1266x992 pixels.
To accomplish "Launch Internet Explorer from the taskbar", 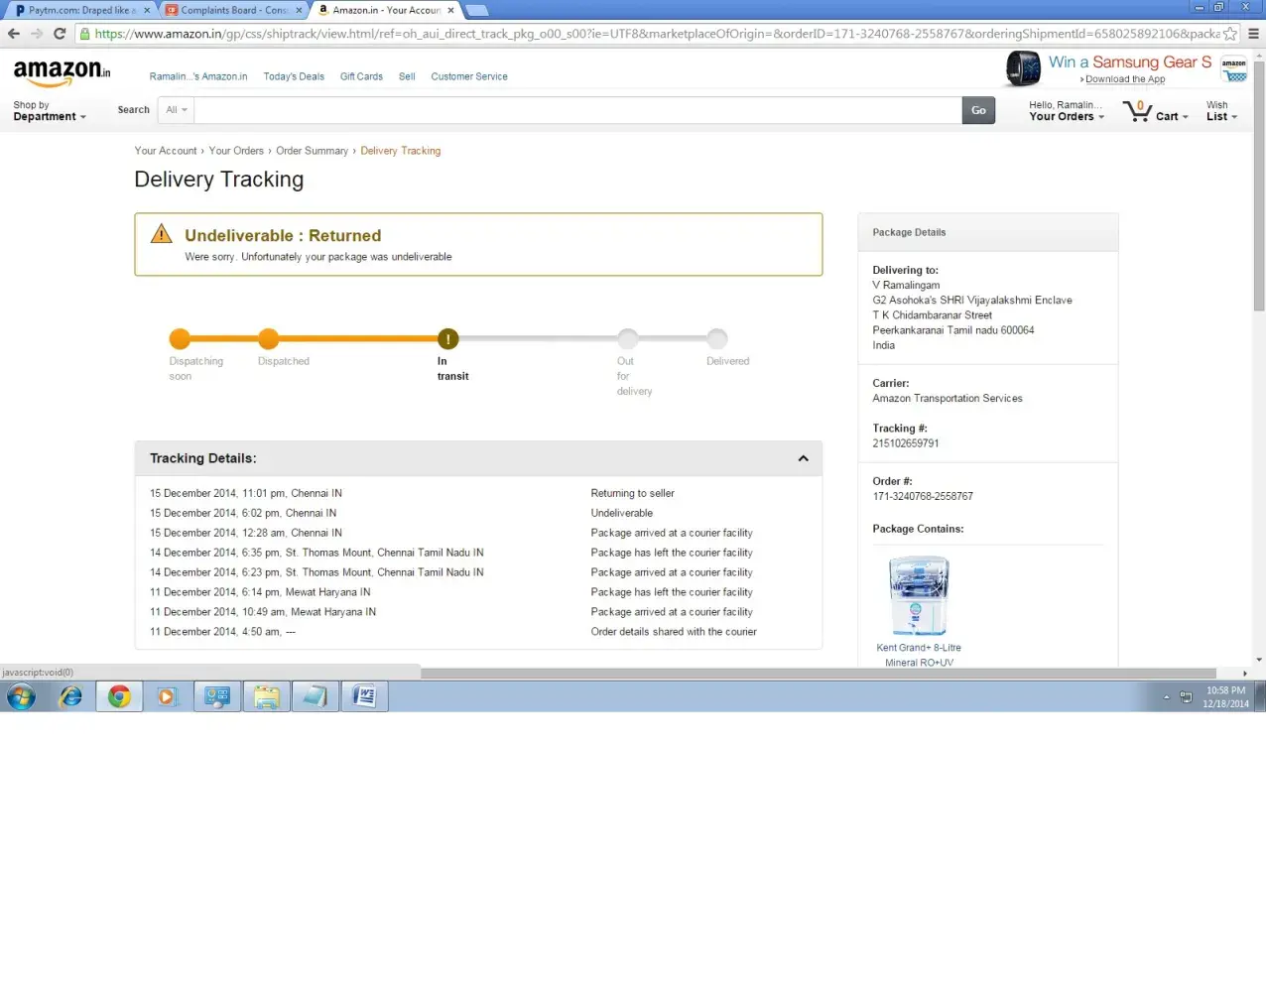I will pos(70,697).
